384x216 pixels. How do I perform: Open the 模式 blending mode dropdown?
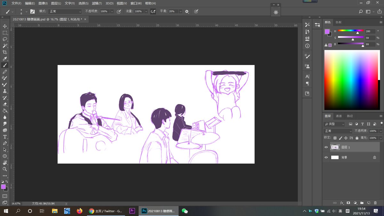point(65,11)
